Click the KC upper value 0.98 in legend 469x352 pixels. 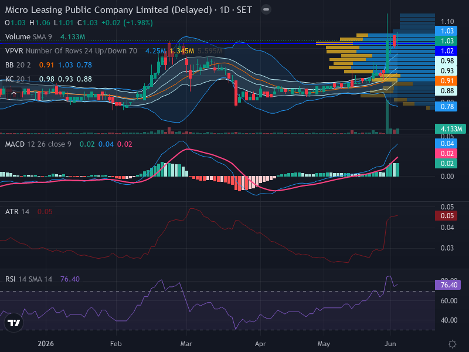pos(47,79)
